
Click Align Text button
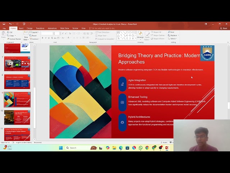click(101, 36)
